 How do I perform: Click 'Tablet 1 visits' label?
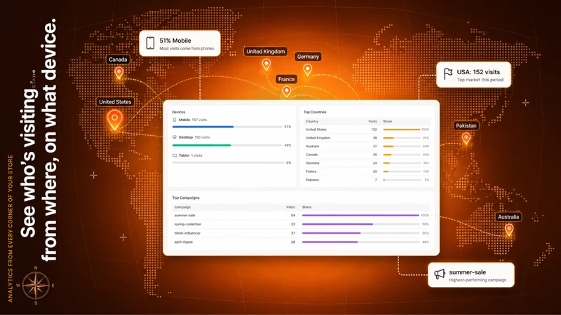coord(190,155)
